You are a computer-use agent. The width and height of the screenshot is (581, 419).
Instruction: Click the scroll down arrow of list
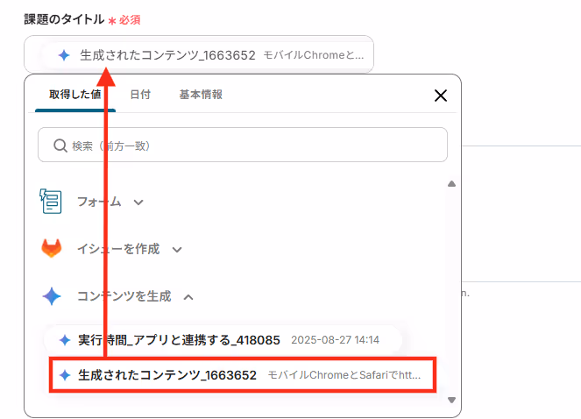click(x=451, y=400)
